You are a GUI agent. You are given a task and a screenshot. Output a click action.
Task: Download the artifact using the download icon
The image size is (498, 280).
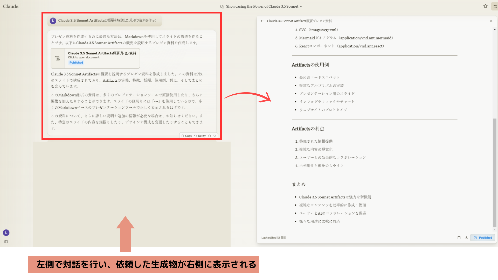tap(466, 238)
